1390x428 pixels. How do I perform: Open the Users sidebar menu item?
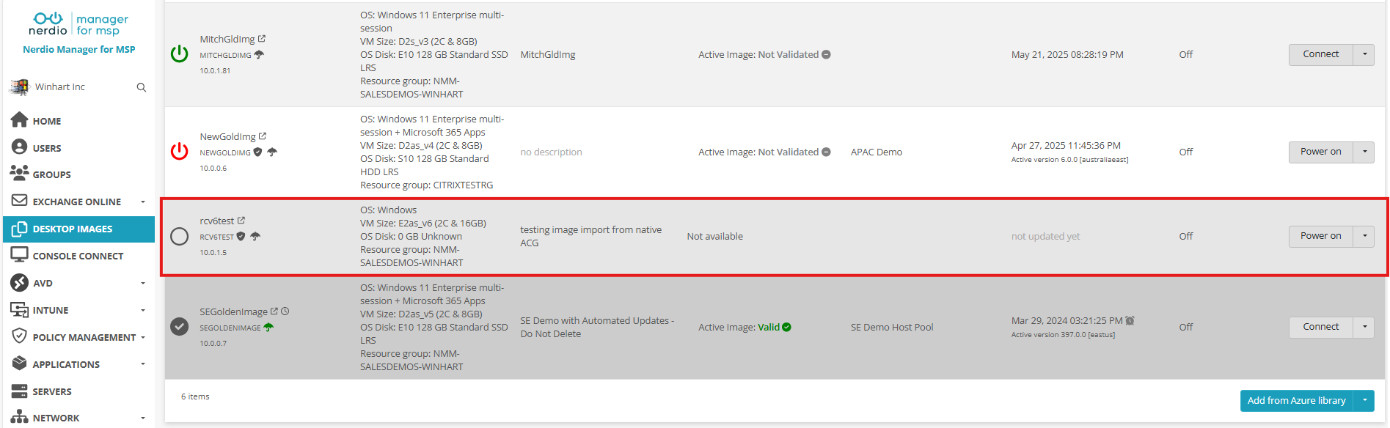click(x=47, y=148)
